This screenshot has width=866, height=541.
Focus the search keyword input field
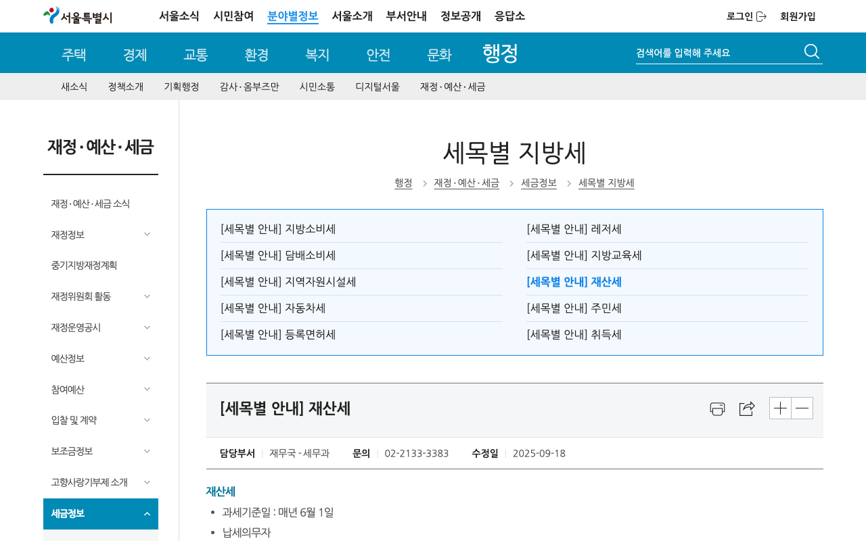pyautogui.click(x=717, y=53)
